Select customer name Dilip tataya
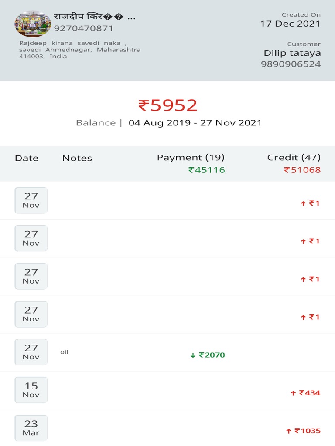Image resolution: width=335 pixels, height=446 pixels. pos(292,53)
